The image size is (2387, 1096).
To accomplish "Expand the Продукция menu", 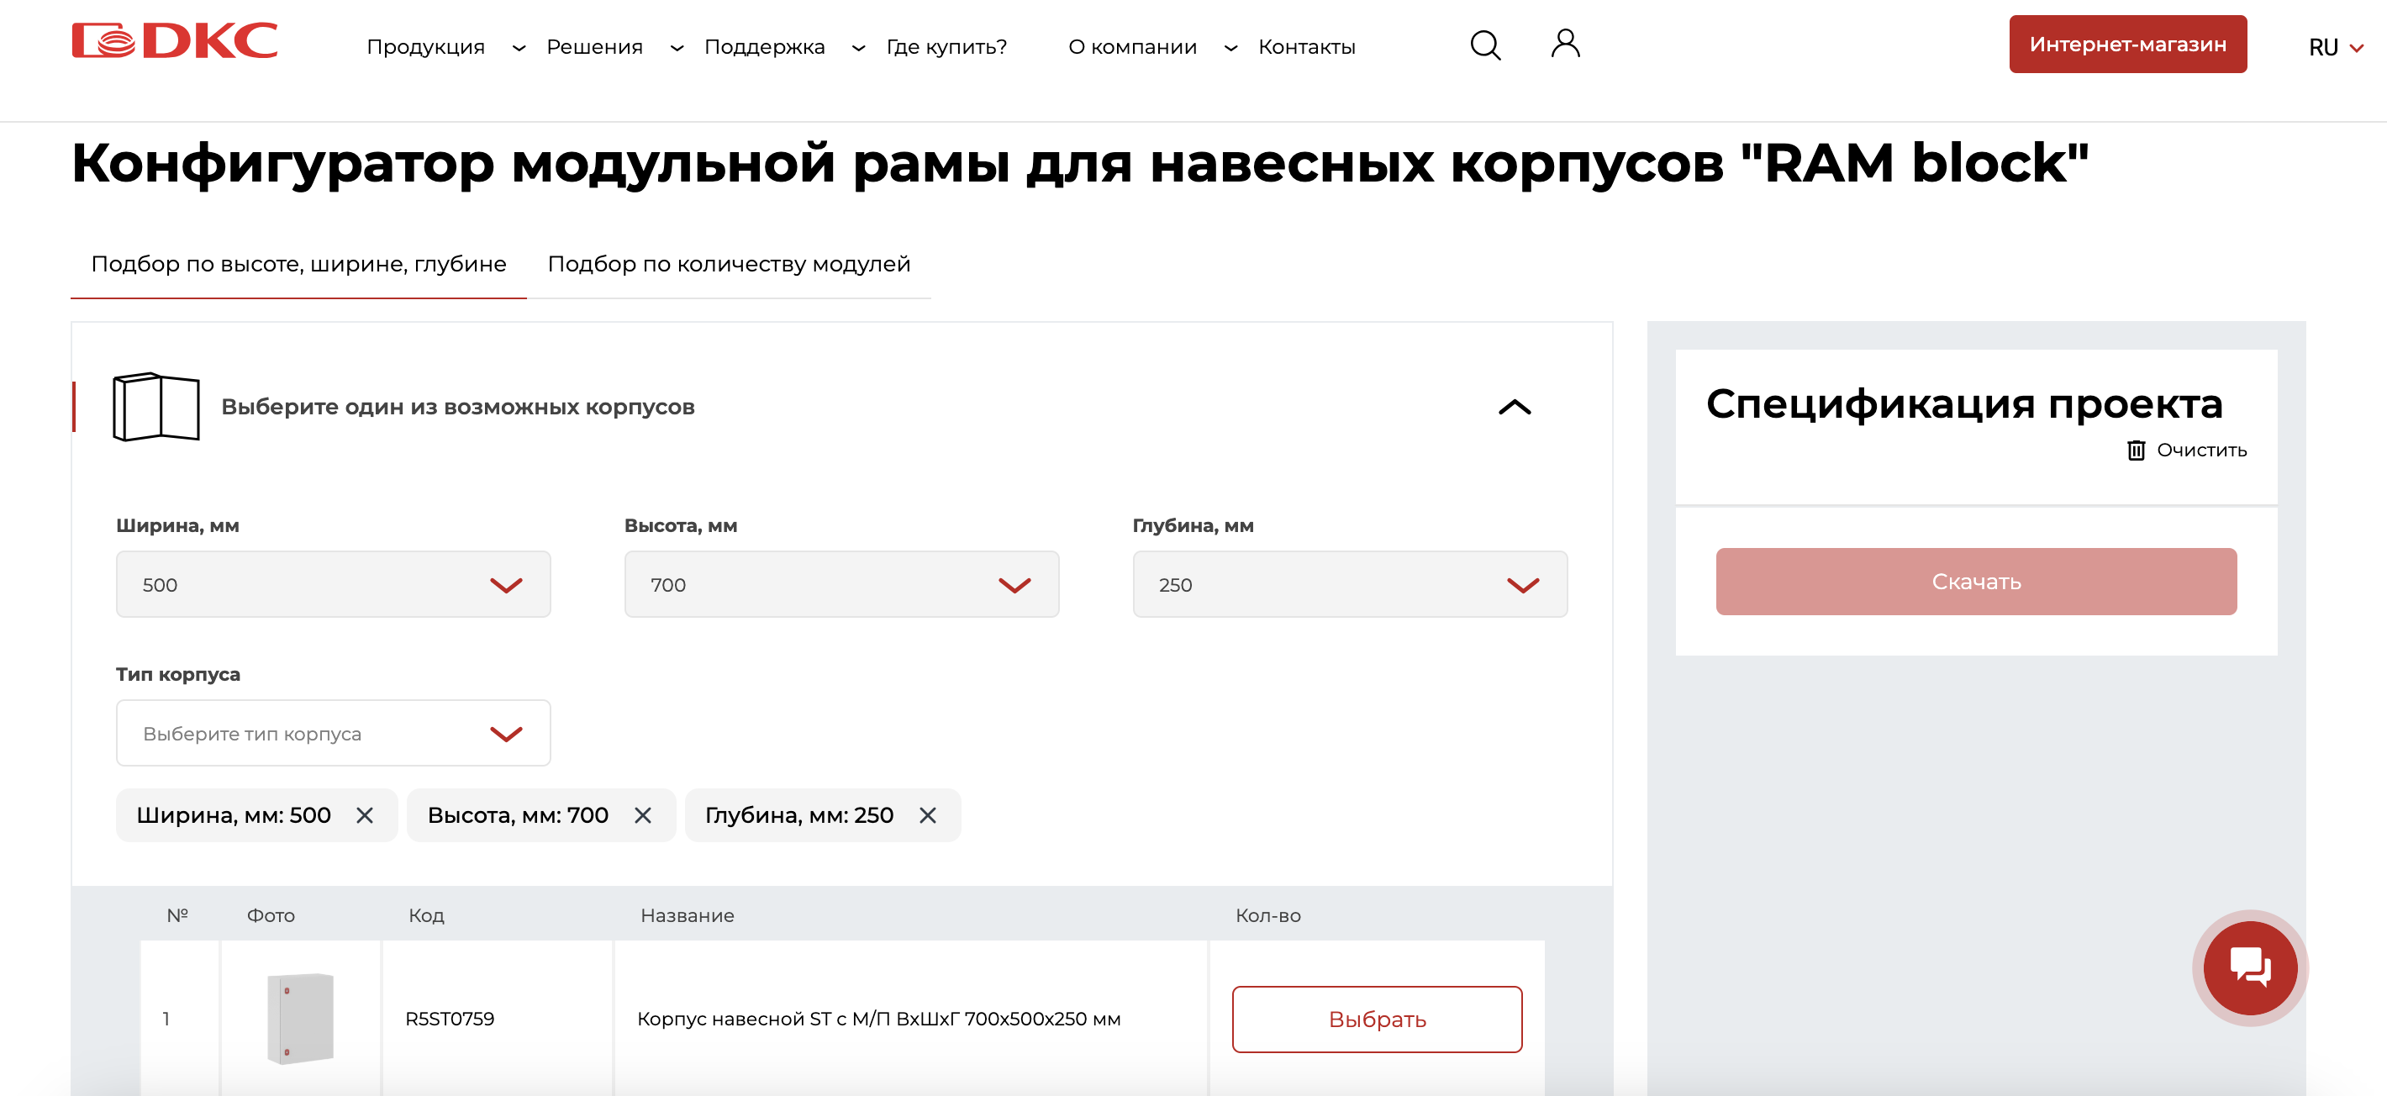I will click(445, 46).
